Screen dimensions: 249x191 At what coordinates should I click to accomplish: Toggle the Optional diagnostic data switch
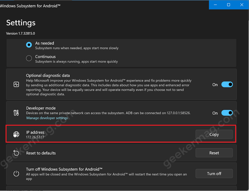coord(227,85)
